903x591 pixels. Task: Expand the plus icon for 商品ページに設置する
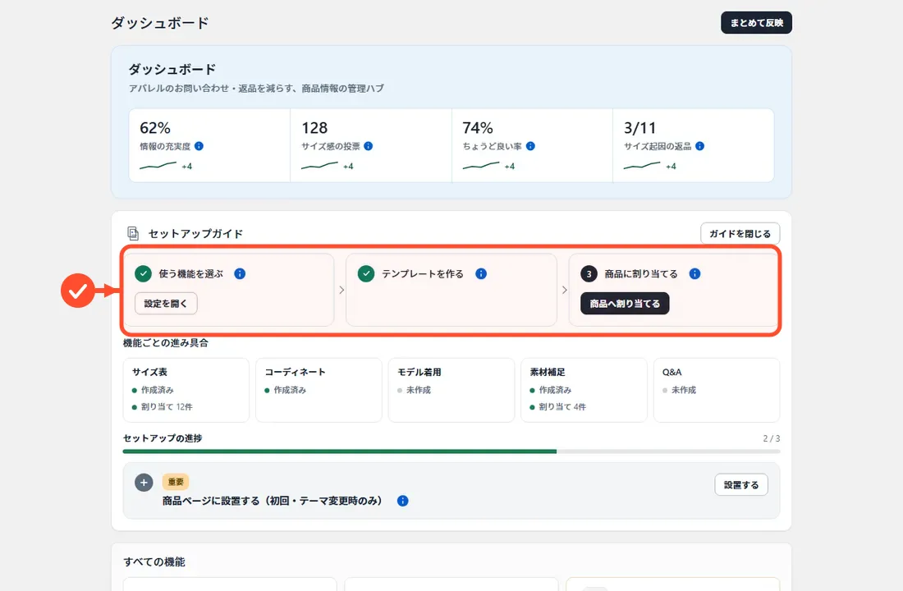pos(144,483)
